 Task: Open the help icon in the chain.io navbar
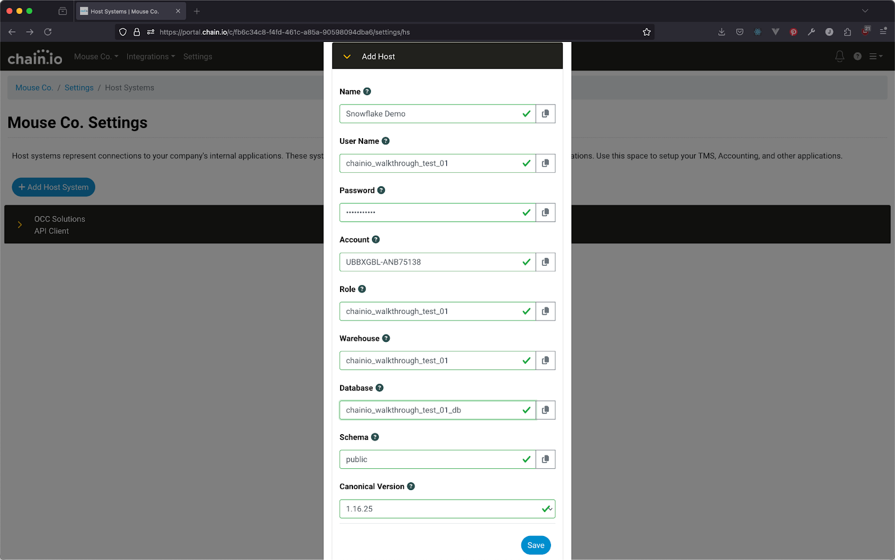tap(858, 57)
